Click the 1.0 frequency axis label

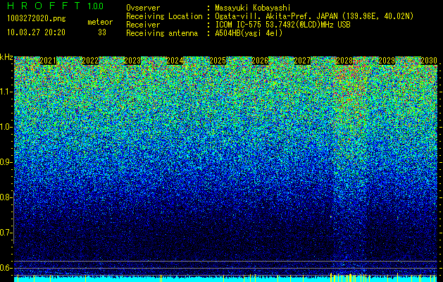(6, 127)
